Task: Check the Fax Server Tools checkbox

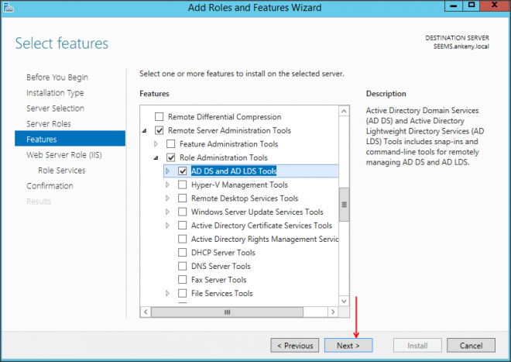Action: (183, 280)
